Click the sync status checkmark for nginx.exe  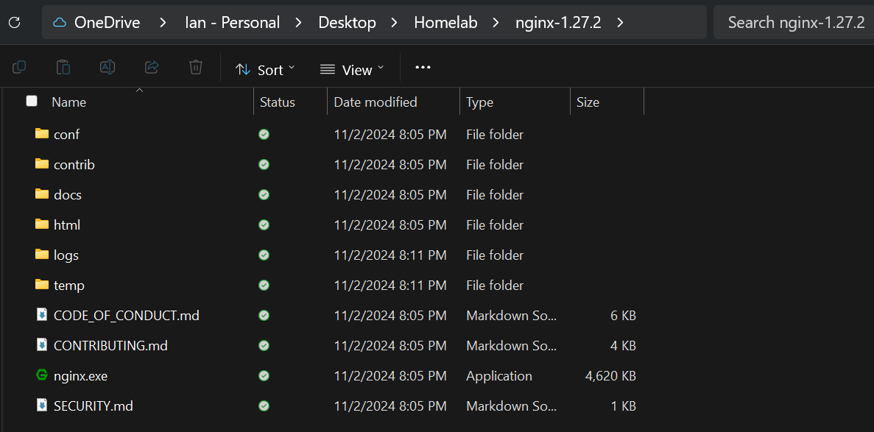click(x=264, y=376)
